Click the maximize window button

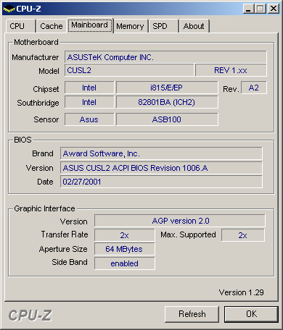tap(261, 9)
